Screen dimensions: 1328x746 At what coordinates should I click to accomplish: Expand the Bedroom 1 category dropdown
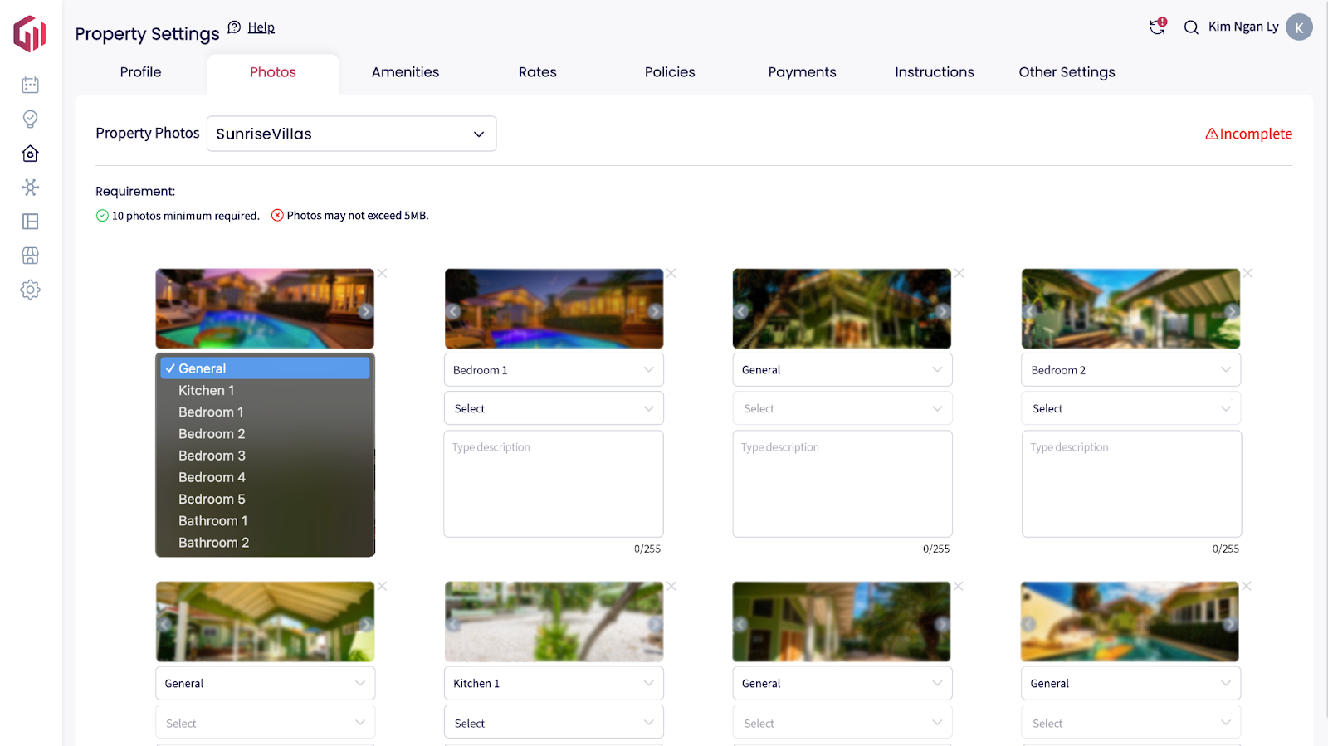click(x=554, y=369)
